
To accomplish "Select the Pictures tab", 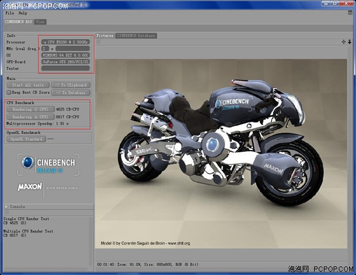I will 105,36.
